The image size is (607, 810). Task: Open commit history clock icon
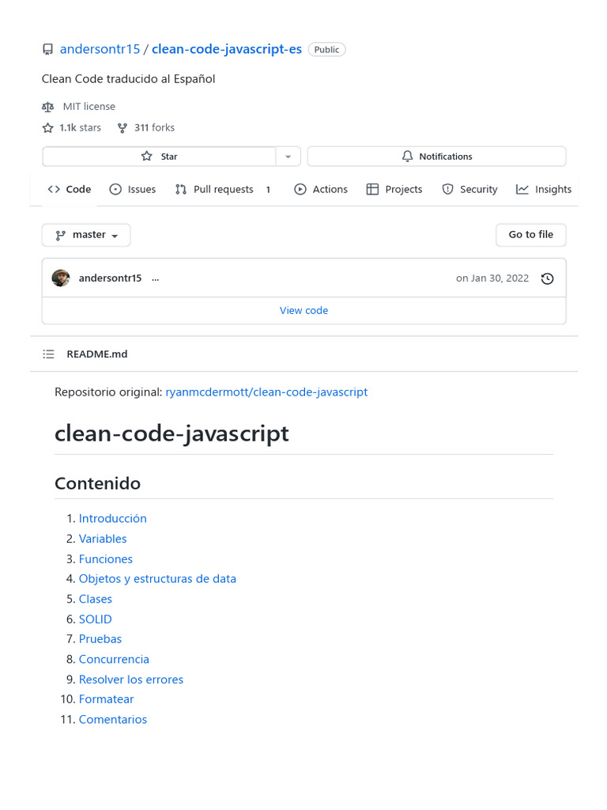(547, 278)
